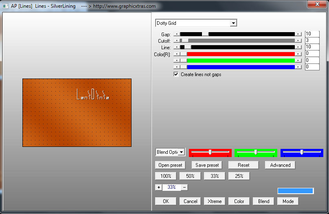This screenshot has width=329, height=214.
Task: Click the Line slider right arrow
Action: 298,47
